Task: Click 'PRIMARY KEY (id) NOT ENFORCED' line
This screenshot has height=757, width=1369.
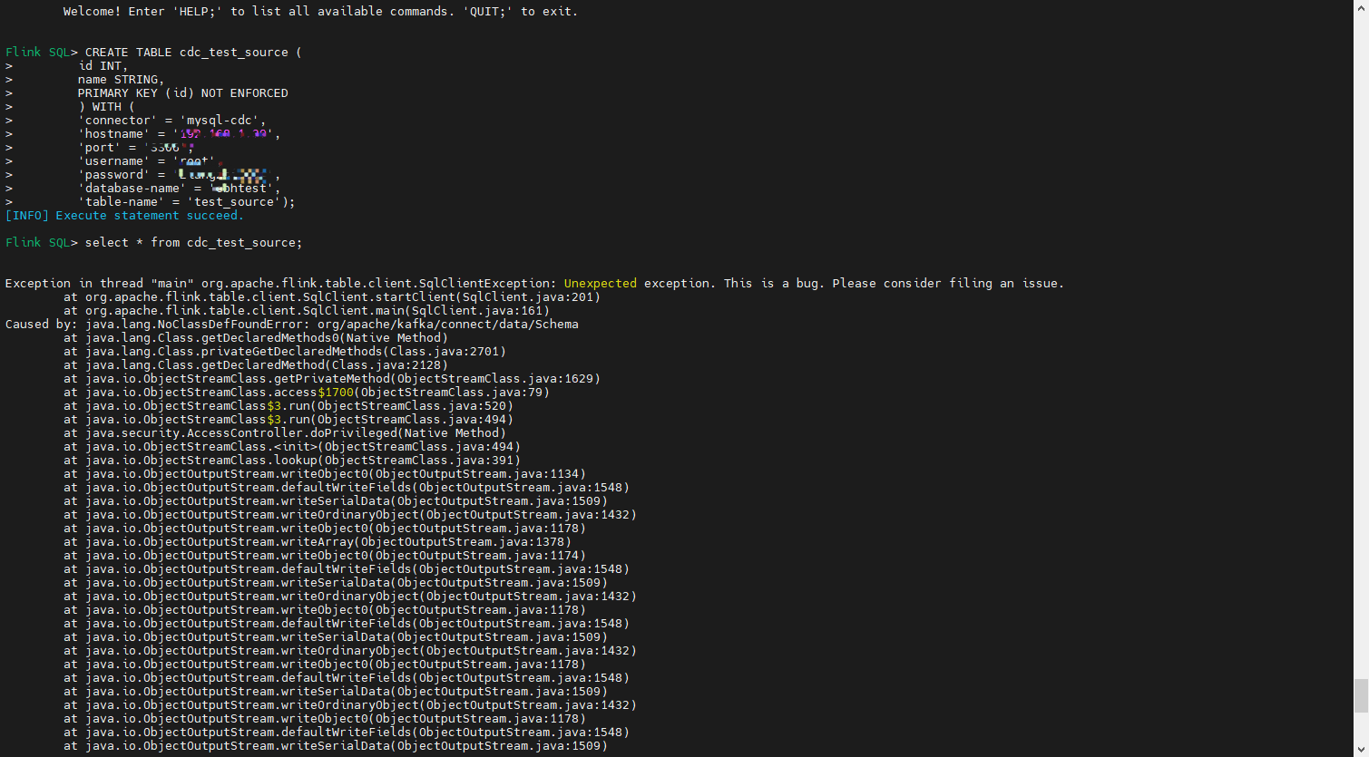Action: tap(183, 93)
